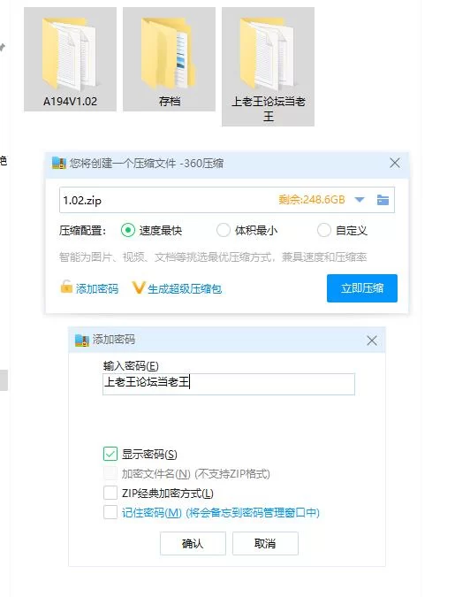Image resolution: width=455 pixels, height=597 pixels.
Task: Click the browse folder icon beside 248.6GB
Action: (x=383, y=200)
